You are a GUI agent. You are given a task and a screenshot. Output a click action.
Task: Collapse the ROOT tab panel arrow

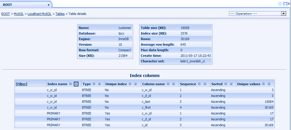pyautogui.click(x=48, y=5)
